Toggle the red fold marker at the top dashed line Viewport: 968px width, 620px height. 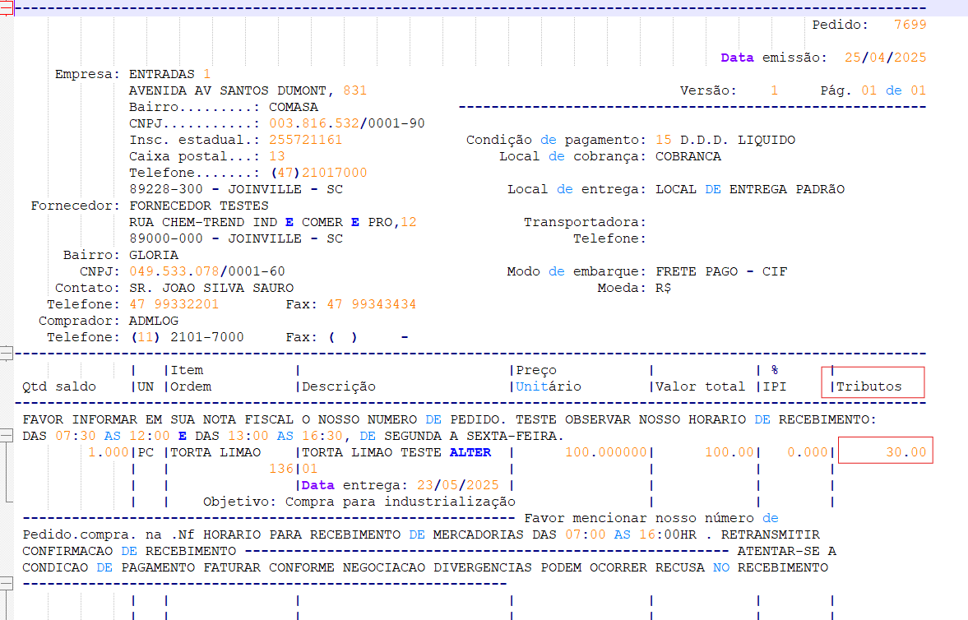click(6, 8)
